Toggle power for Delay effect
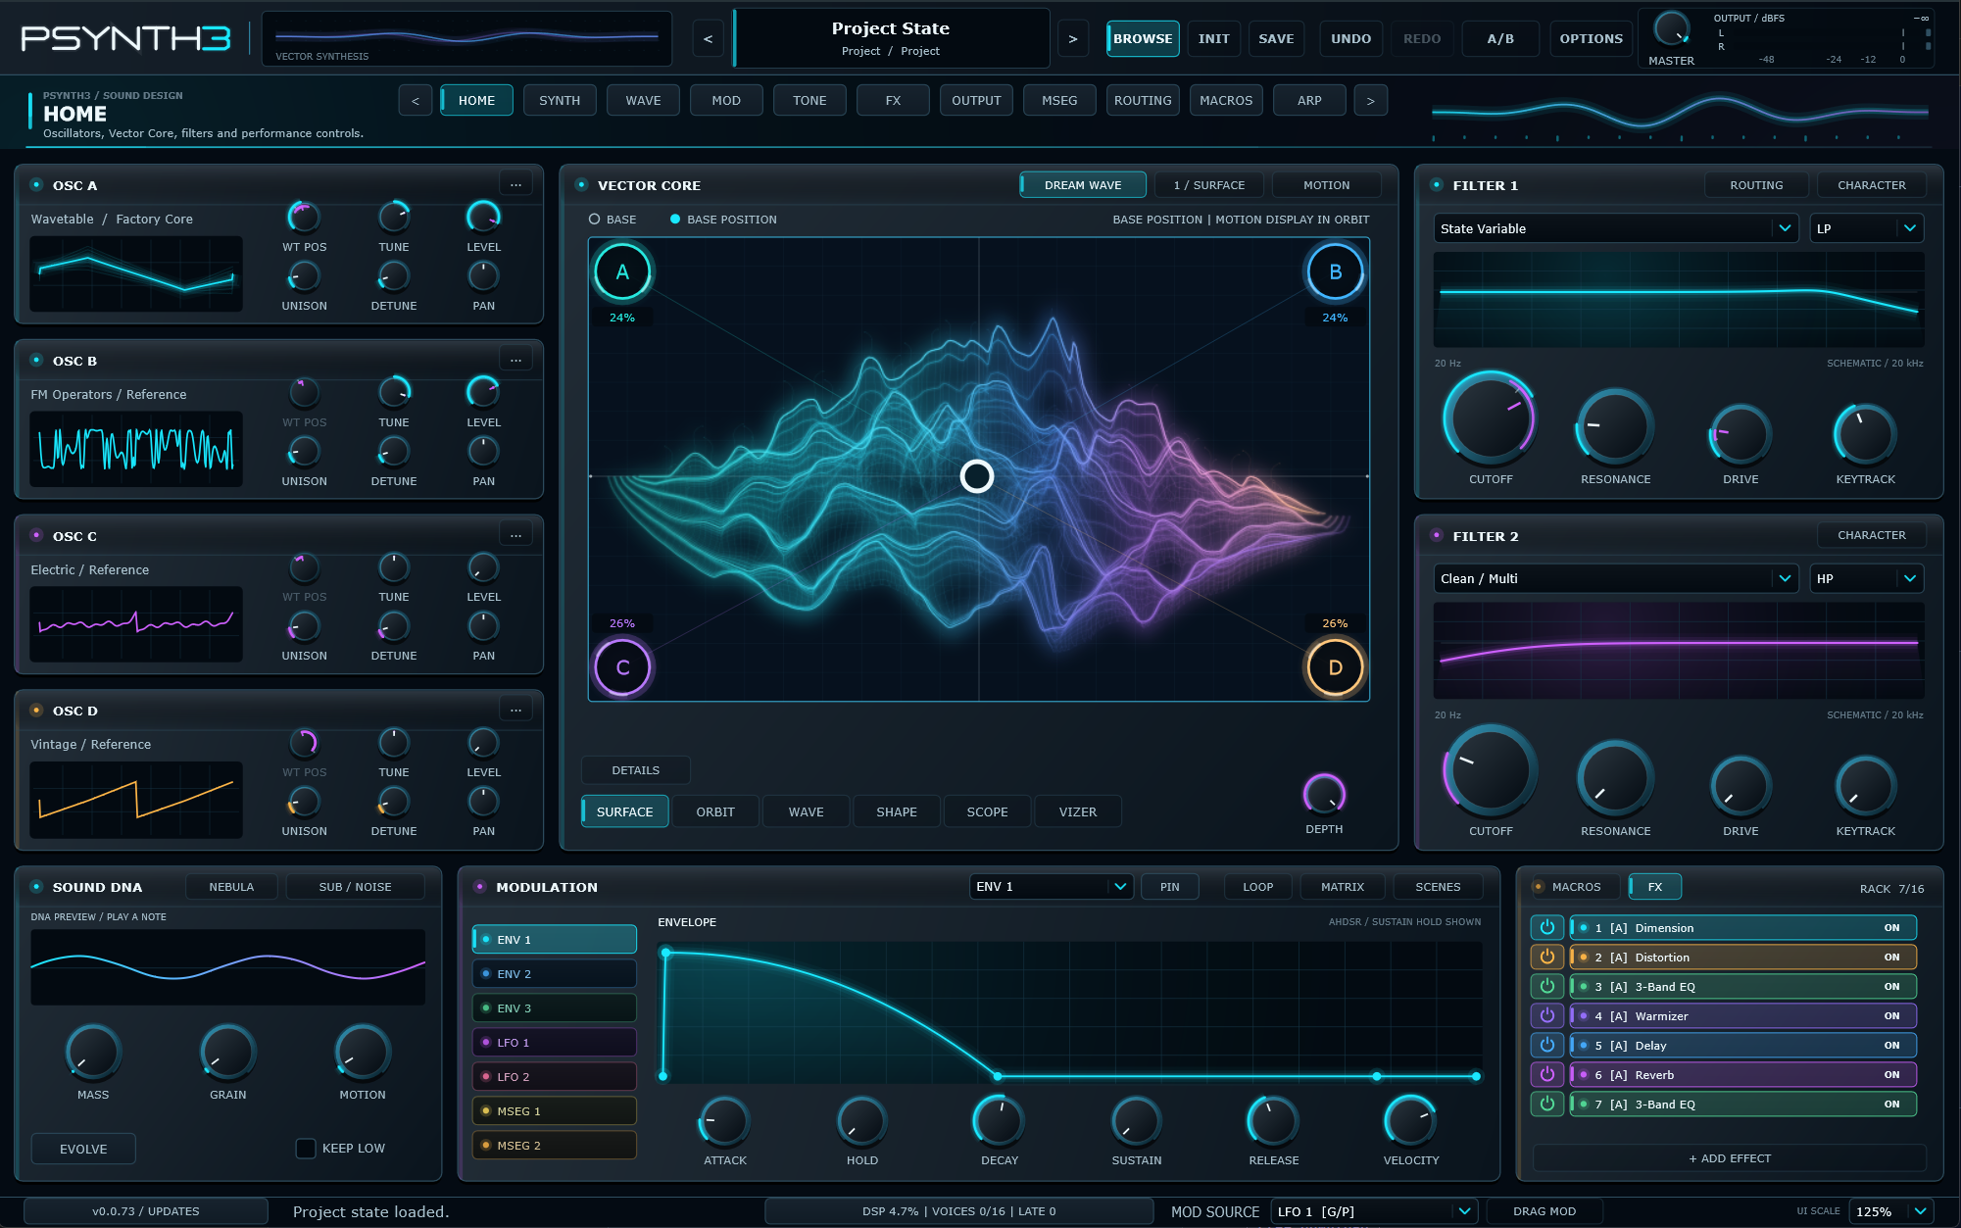Screen dimensions: 1961x1228 point(1546,1045)
